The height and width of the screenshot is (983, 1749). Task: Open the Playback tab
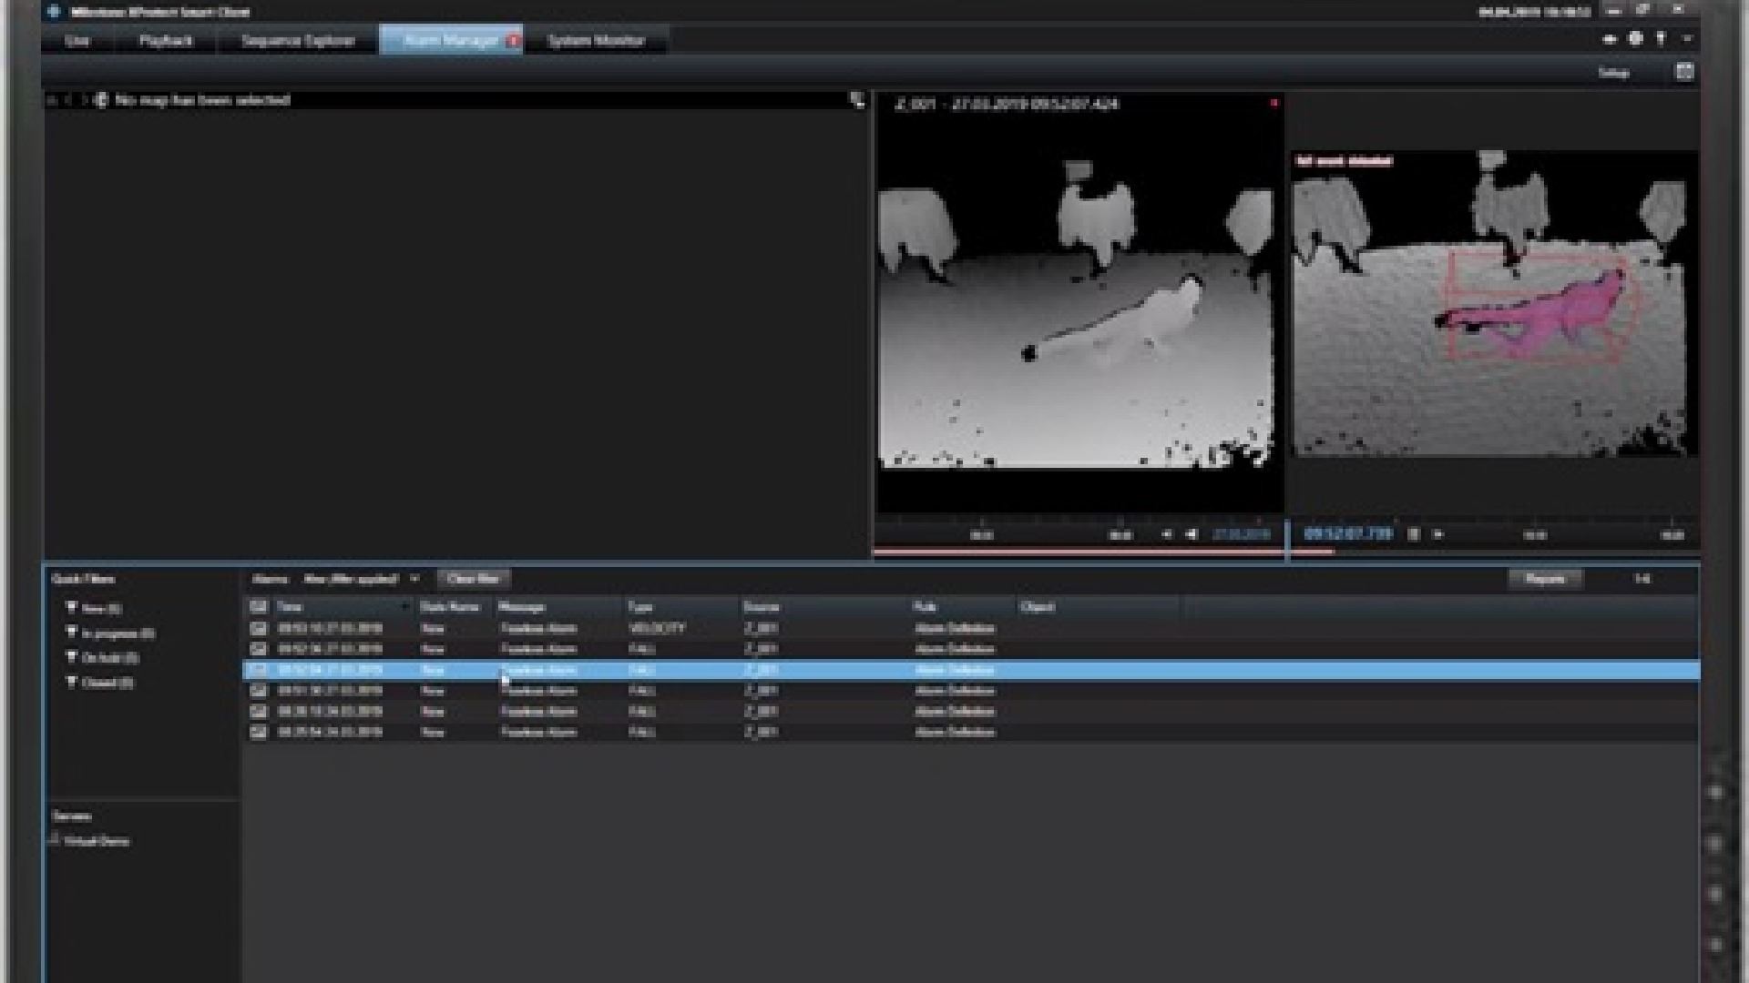click(166, 41)
